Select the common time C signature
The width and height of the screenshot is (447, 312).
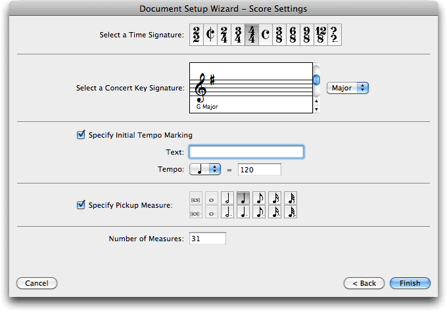point(266,35)
